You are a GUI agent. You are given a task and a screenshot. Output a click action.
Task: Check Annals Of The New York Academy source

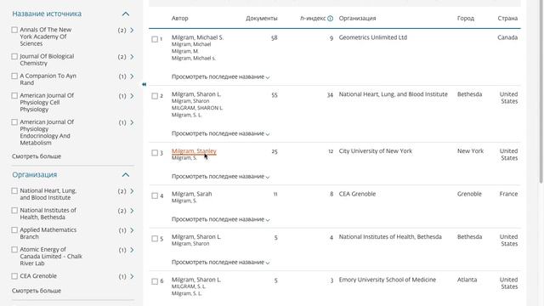point(14,30)
